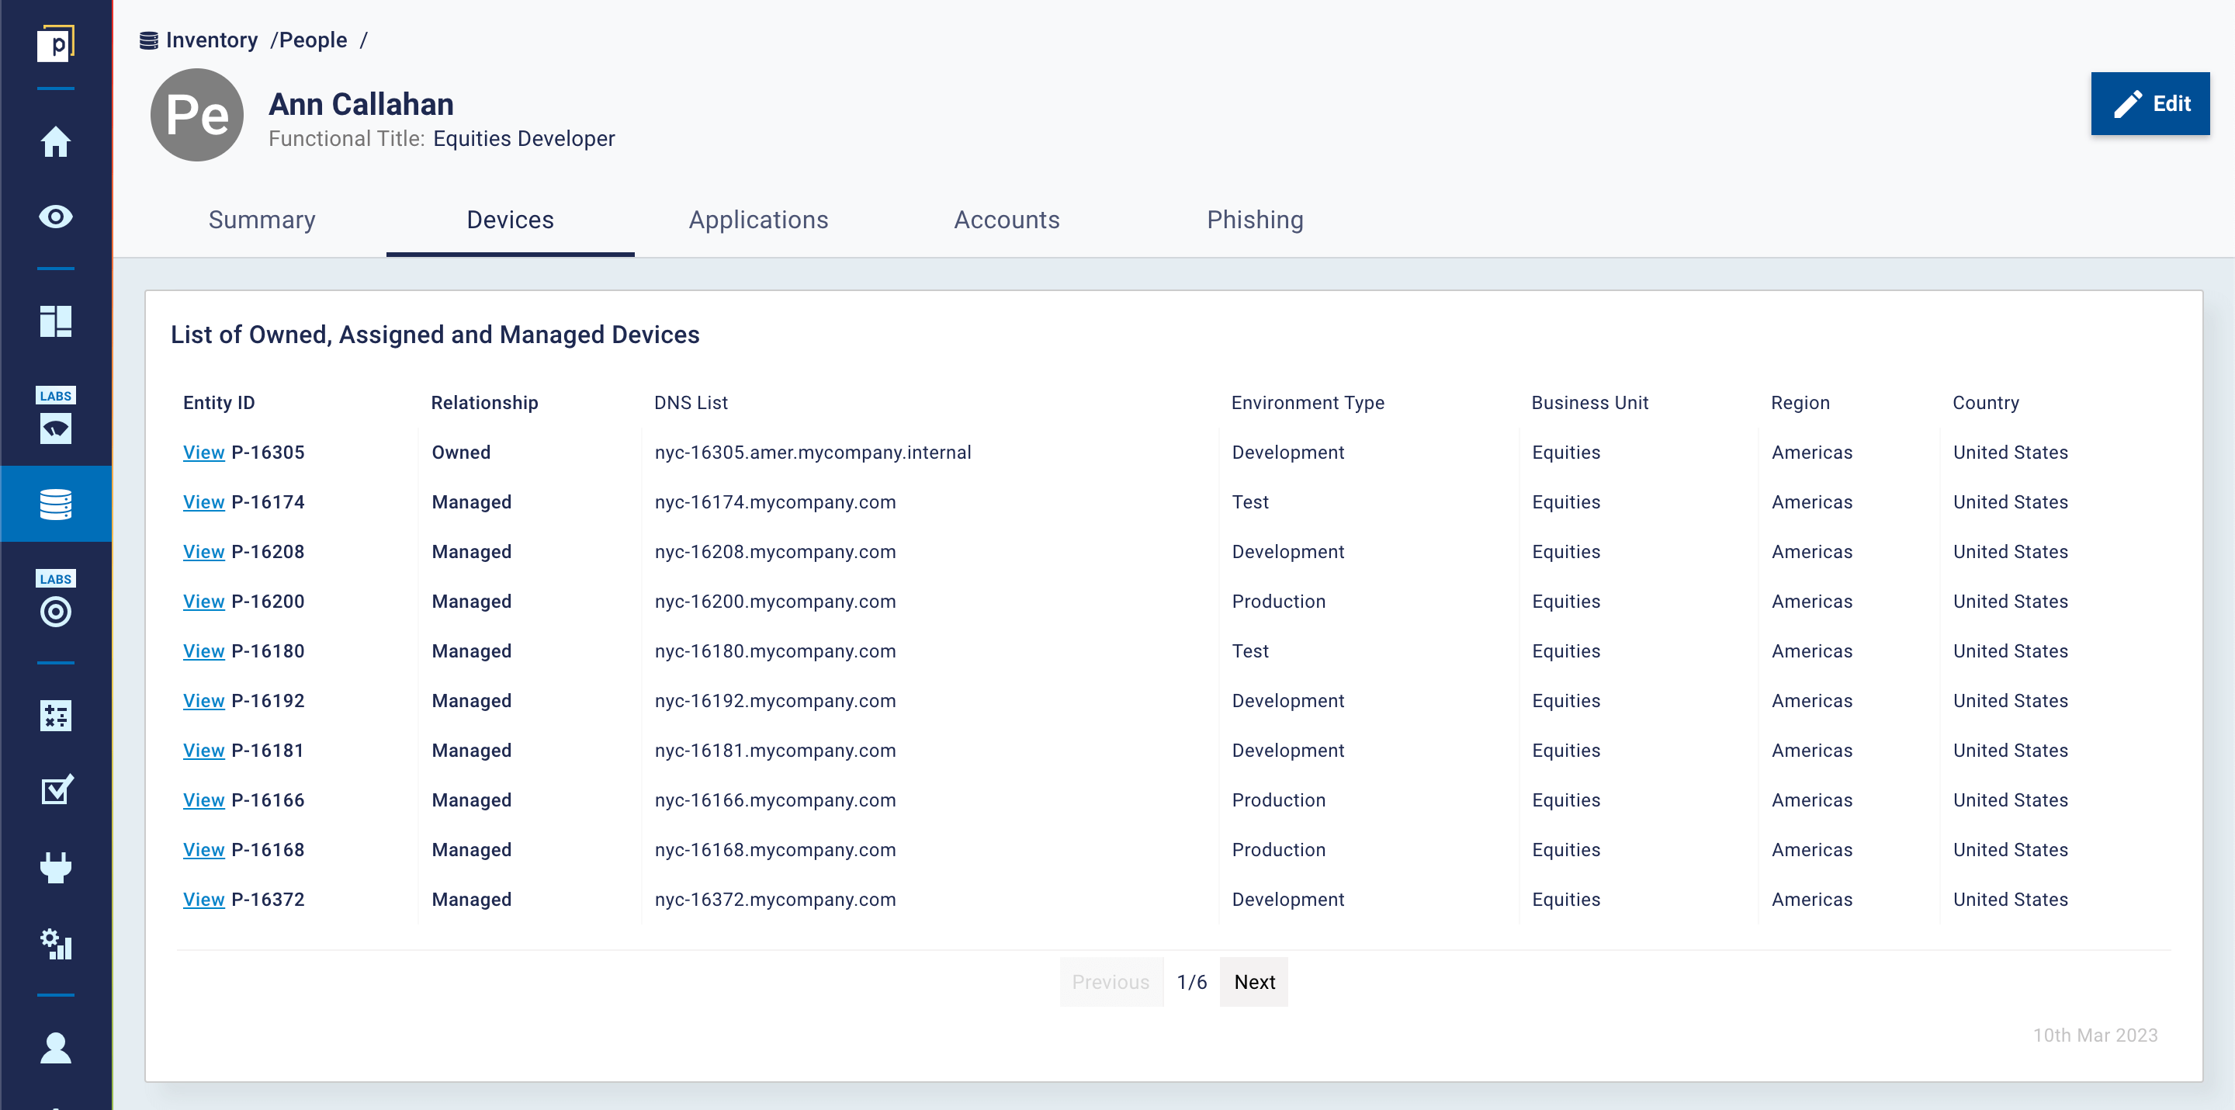
Task: Select nyc-16174.mycompany.com DNS entry
Action: (x=774, y=501)
